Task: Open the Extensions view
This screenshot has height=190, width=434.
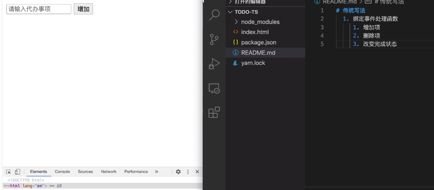Action: 214,112
